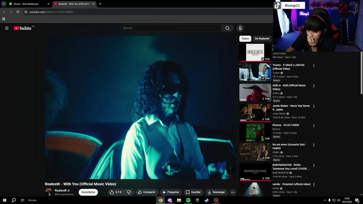The height and width of the screenshot is (204, 363).
Task: Open the YouTube hamburger guide menu
Action: 7,28
